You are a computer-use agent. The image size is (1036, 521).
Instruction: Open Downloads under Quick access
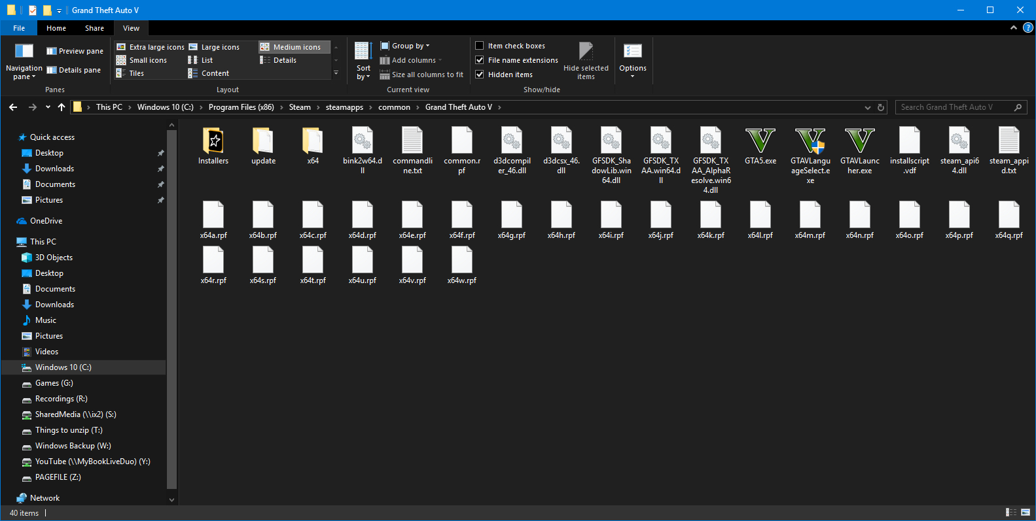[54, 169]
